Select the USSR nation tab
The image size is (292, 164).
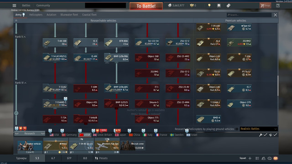[x=85, y=135]
